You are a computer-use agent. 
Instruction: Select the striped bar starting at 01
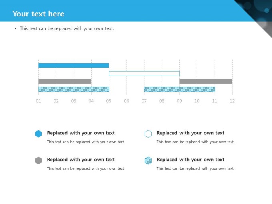coord(74,89)
